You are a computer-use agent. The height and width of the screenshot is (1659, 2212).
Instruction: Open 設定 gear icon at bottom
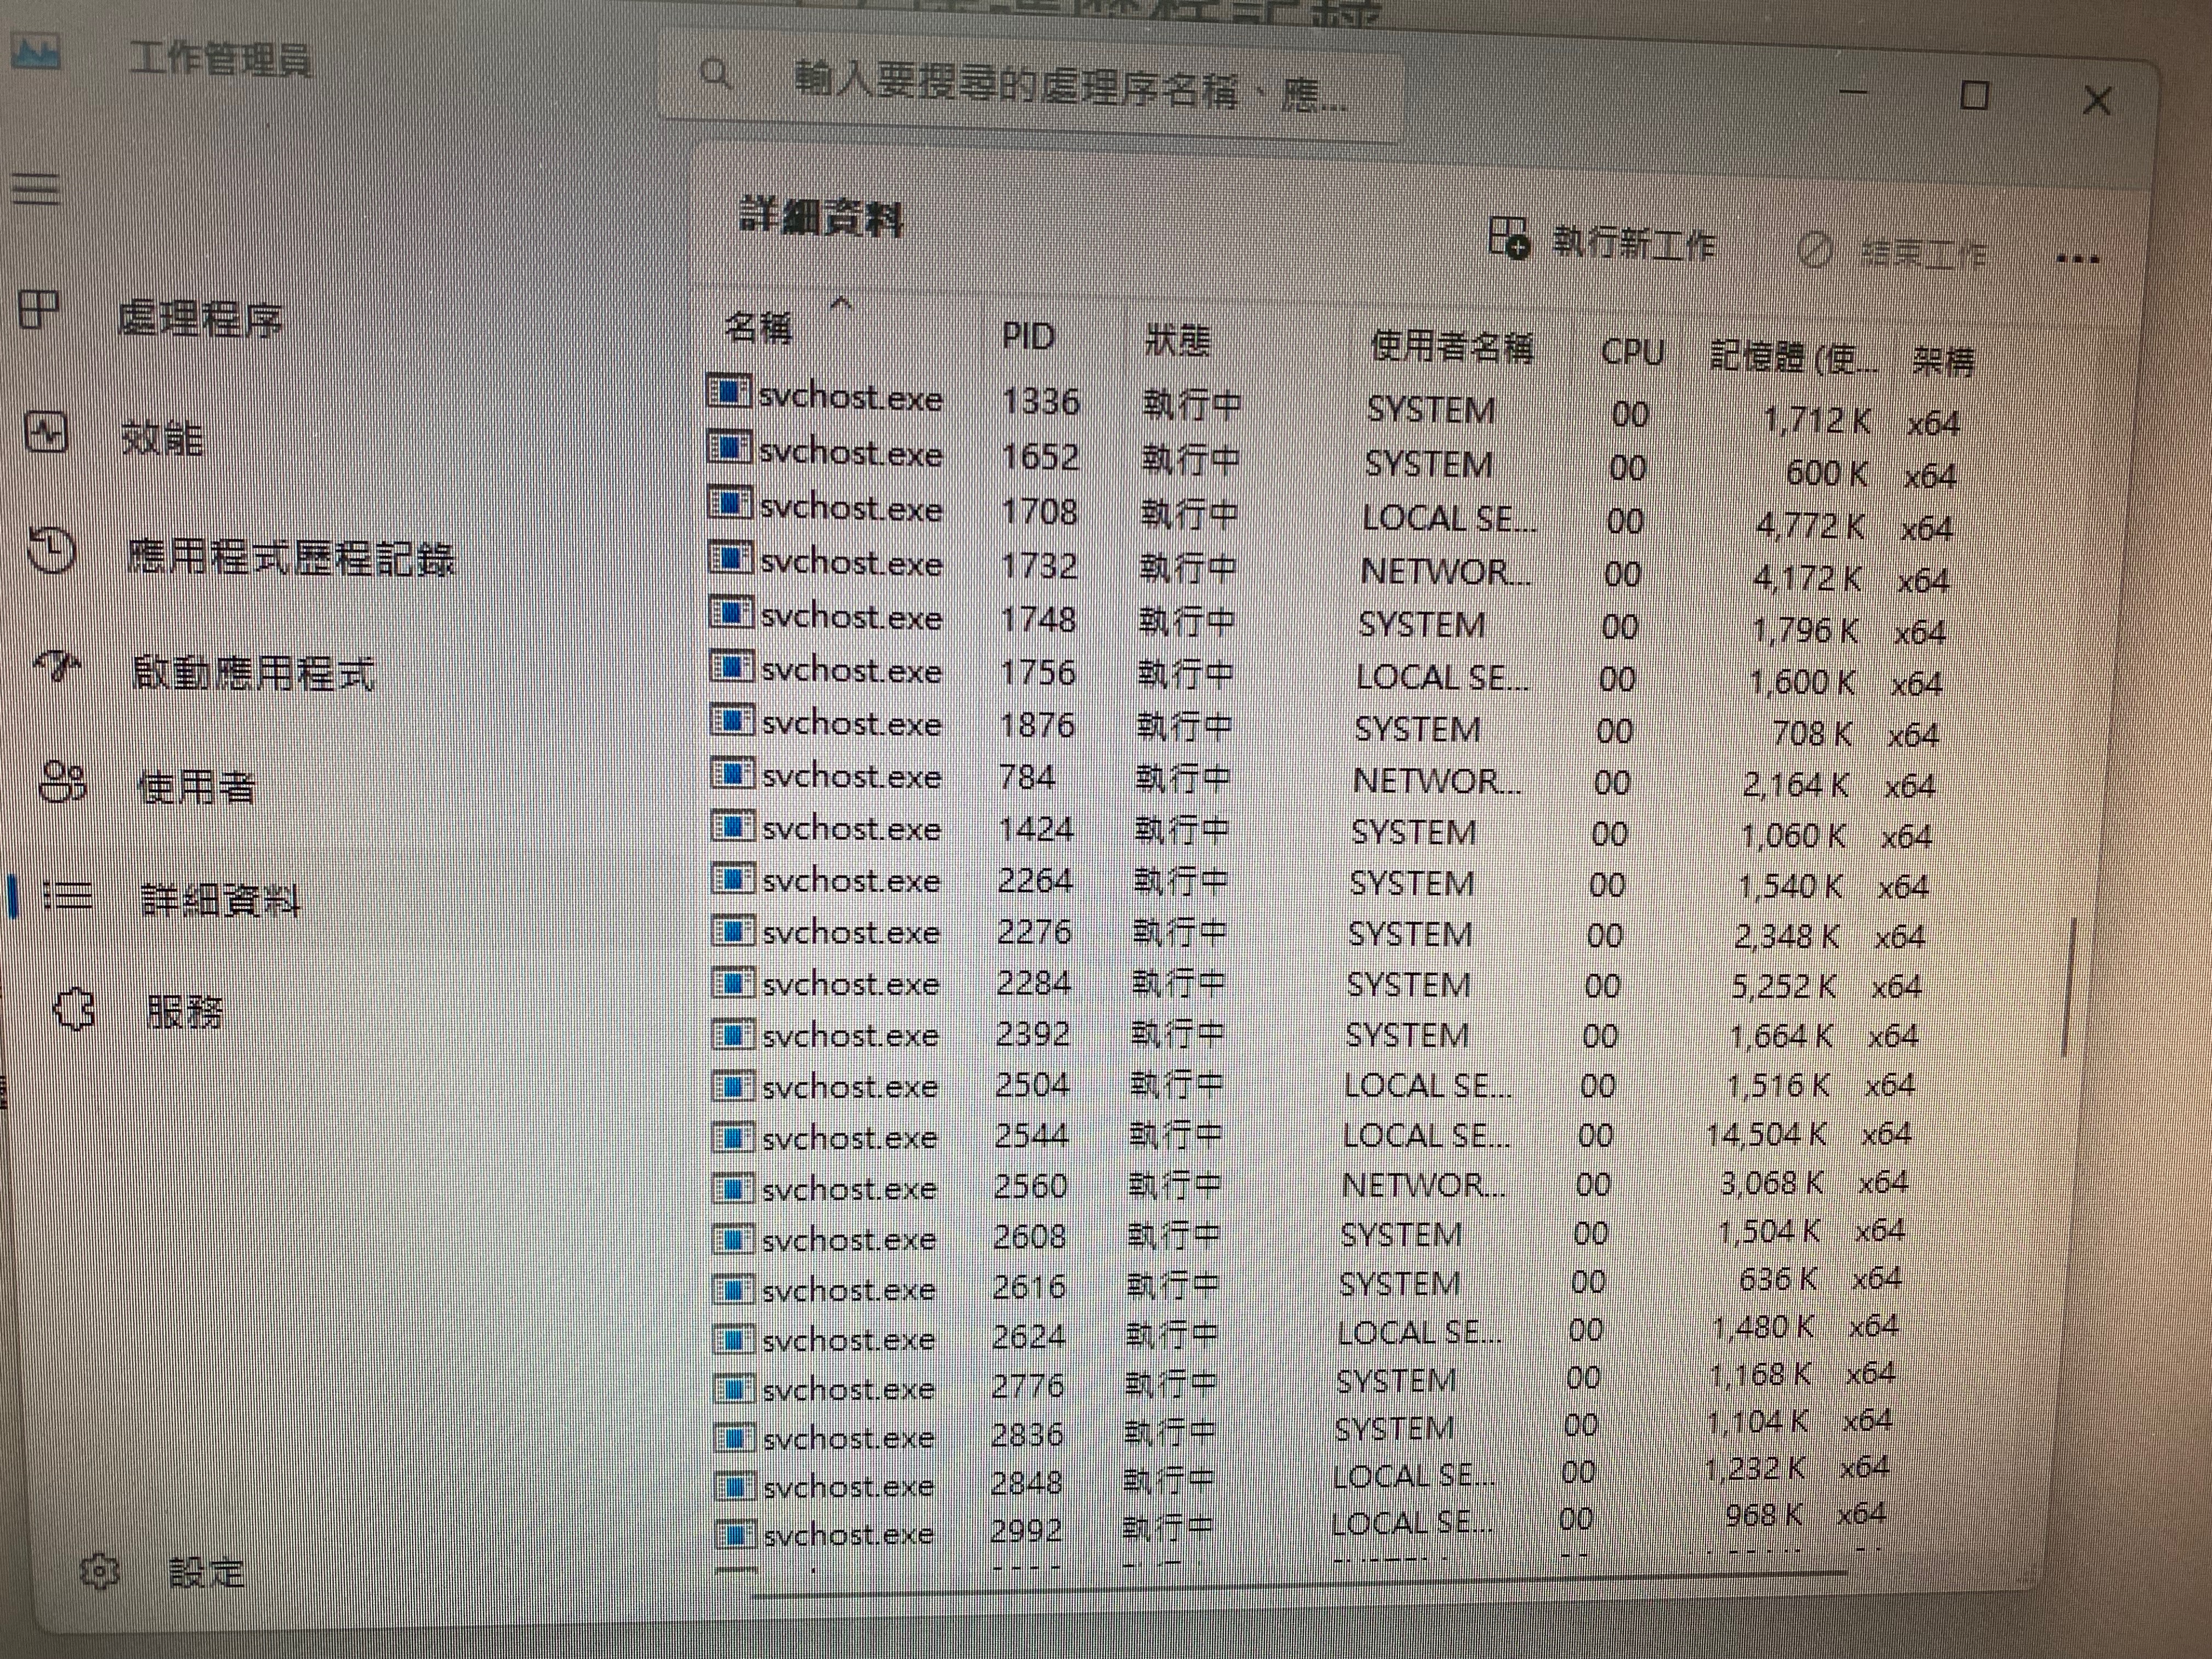pos(99,1571)
